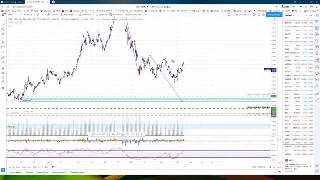
Task: Open the Notes tab in bottom panel
Action: (29, 172)
